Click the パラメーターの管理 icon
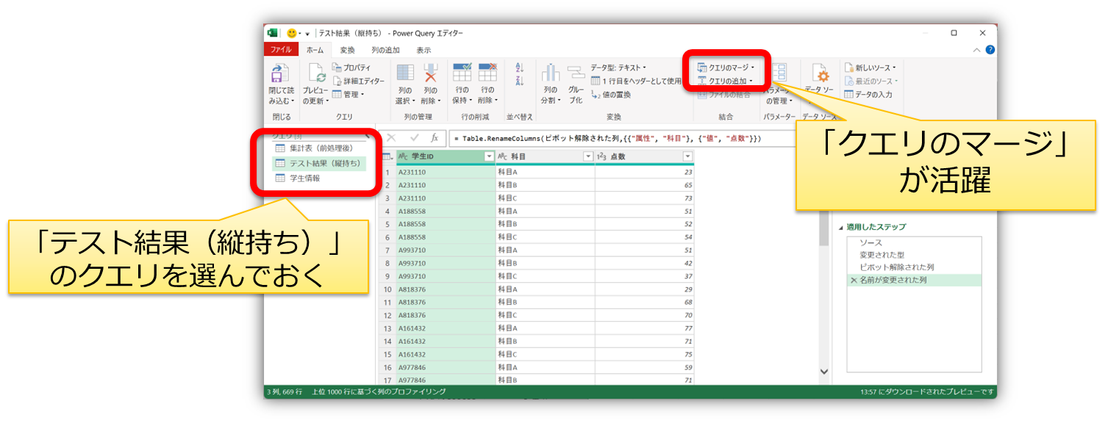Viewport: 1108px width, 423px height. tap(779, 73)
